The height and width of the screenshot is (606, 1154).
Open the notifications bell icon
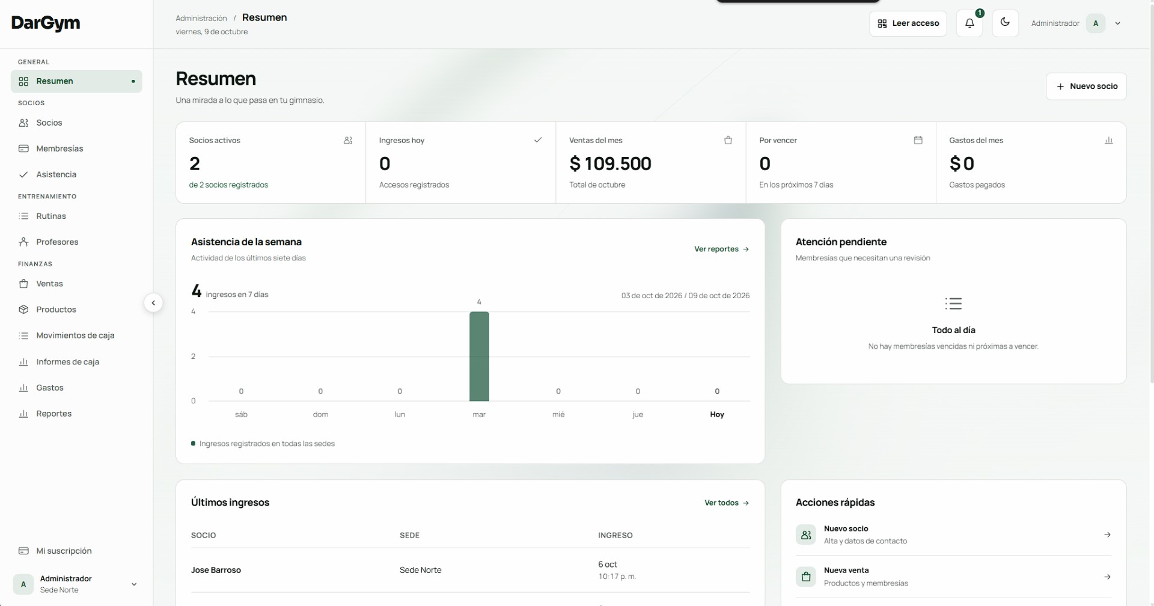click(969, 23)
